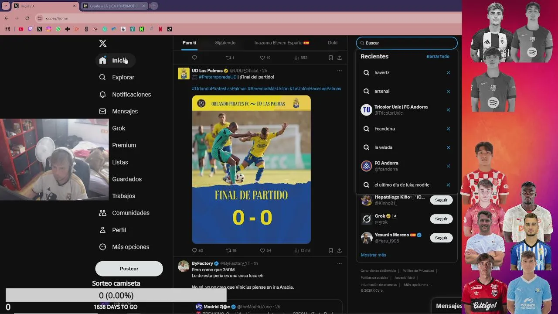Screen dimensions: 558x314
Task: Follow Grok with the Seguir button
Action: point(441,219)
